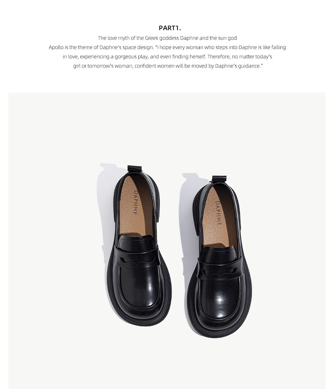The height and width of the screenshot is (389, 334).
Task: Click the PART1. heading
Action: coord(170,28)
